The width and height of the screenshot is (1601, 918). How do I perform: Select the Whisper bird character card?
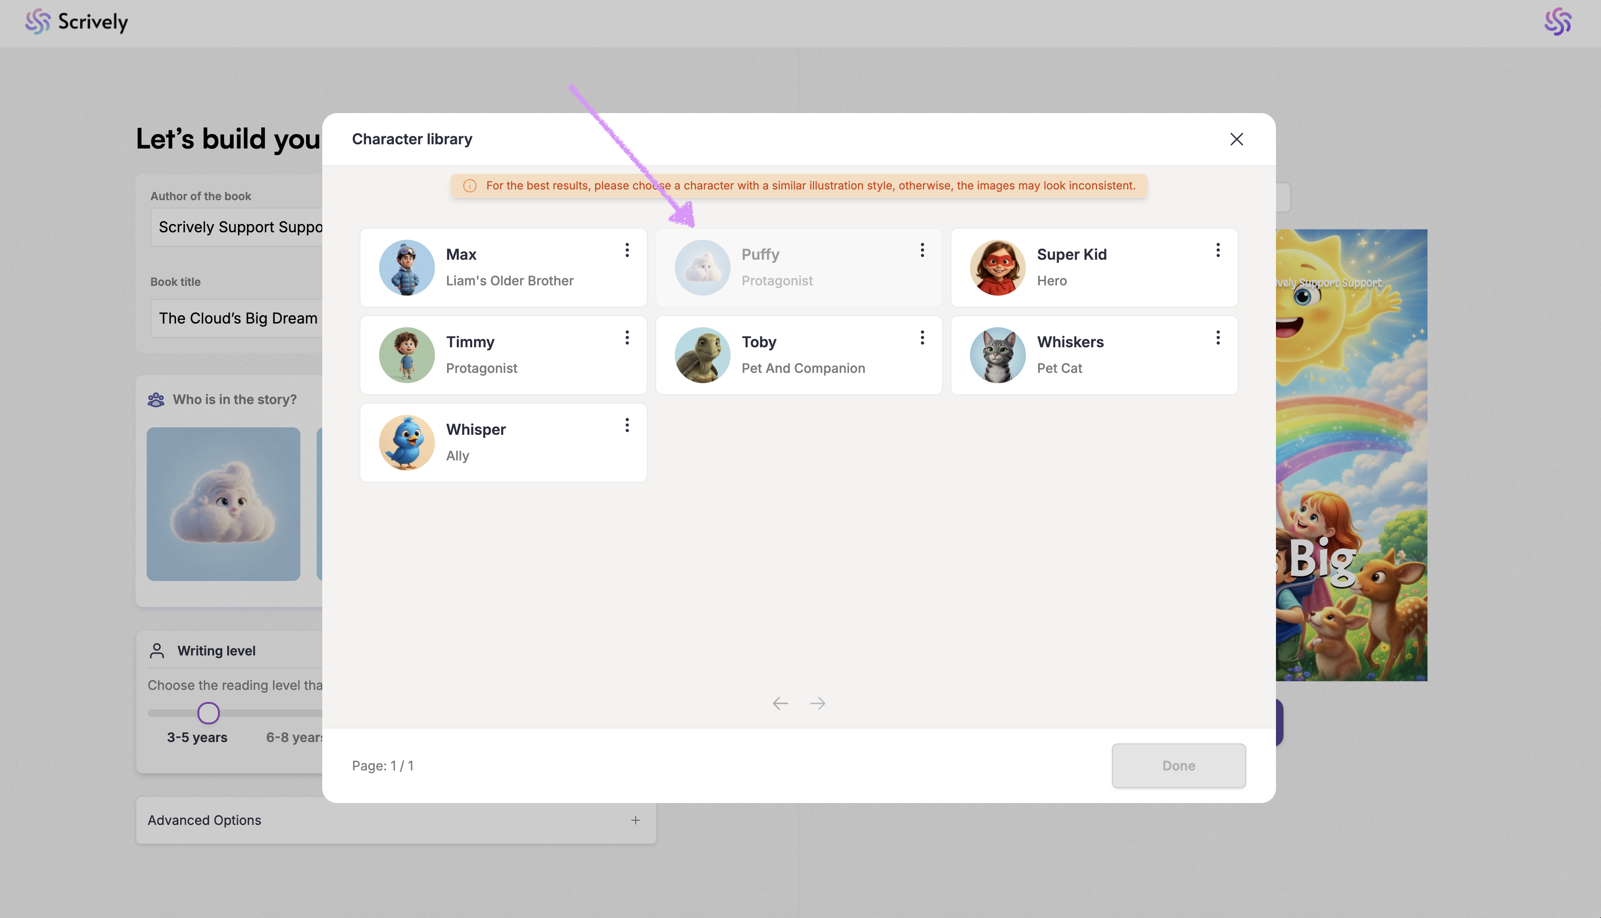point(502,443)
